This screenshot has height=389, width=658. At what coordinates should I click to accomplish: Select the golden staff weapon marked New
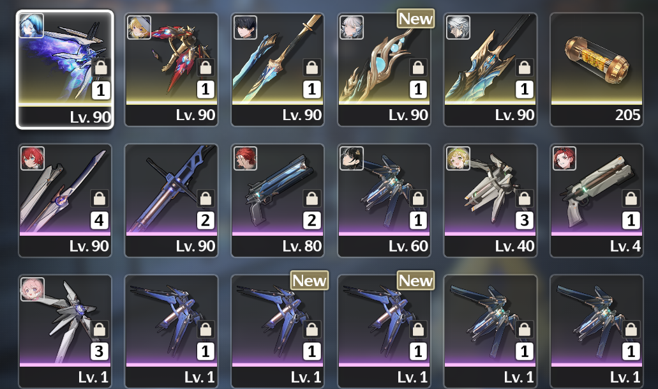point(384,70)
